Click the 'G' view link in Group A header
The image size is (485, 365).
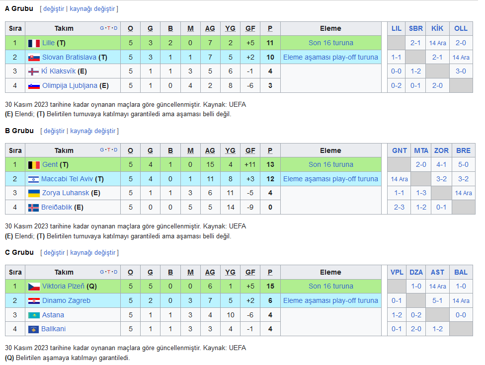pos(102,28)
